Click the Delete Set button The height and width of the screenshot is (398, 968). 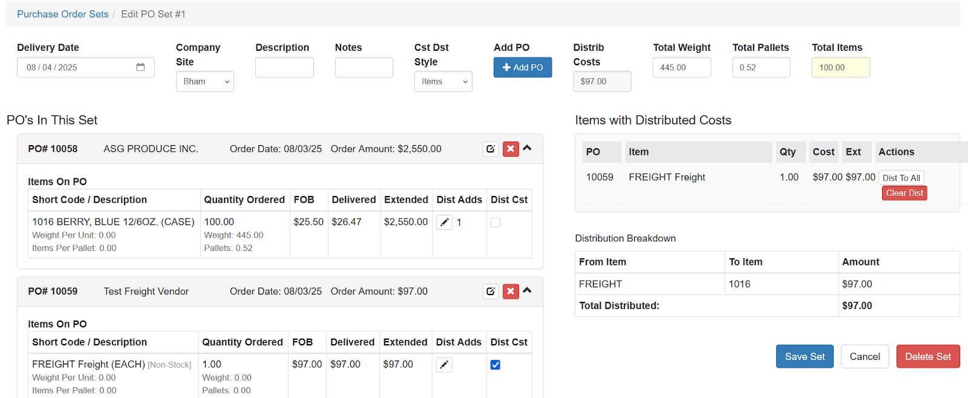[928, 357]
